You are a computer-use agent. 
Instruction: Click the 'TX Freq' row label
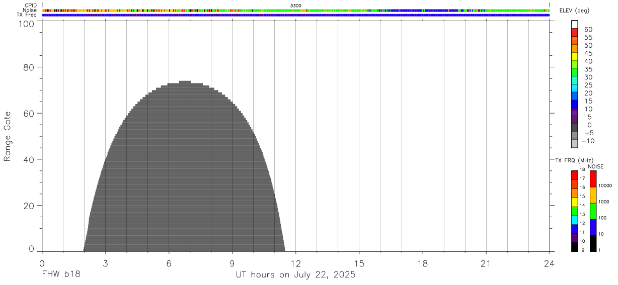point(27,15)
